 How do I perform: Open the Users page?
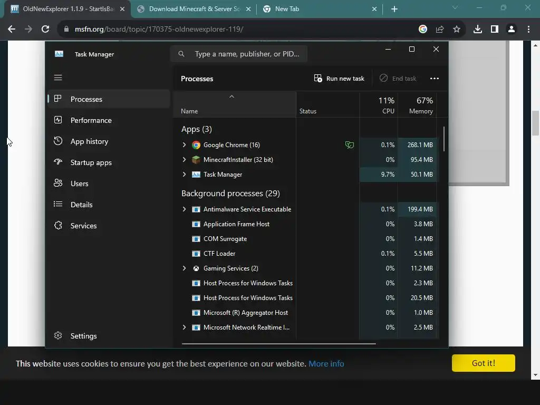click(109, 184)
